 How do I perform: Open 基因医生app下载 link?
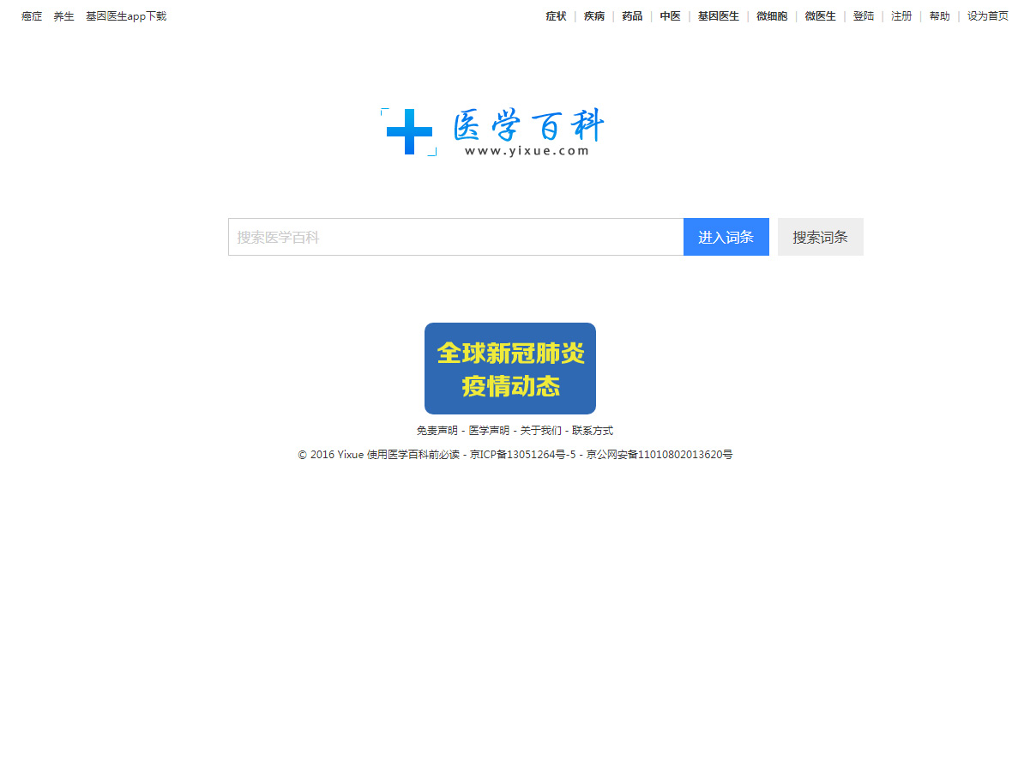click(x=126, y=16)
